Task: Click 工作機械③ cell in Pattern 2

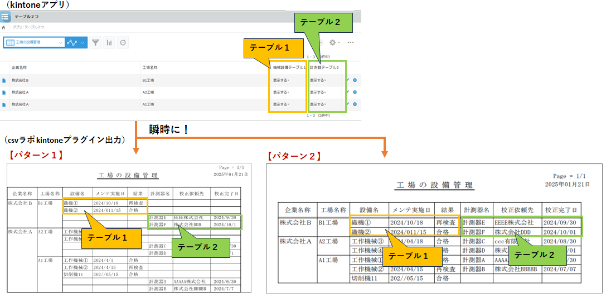Action: pos(367,241)
